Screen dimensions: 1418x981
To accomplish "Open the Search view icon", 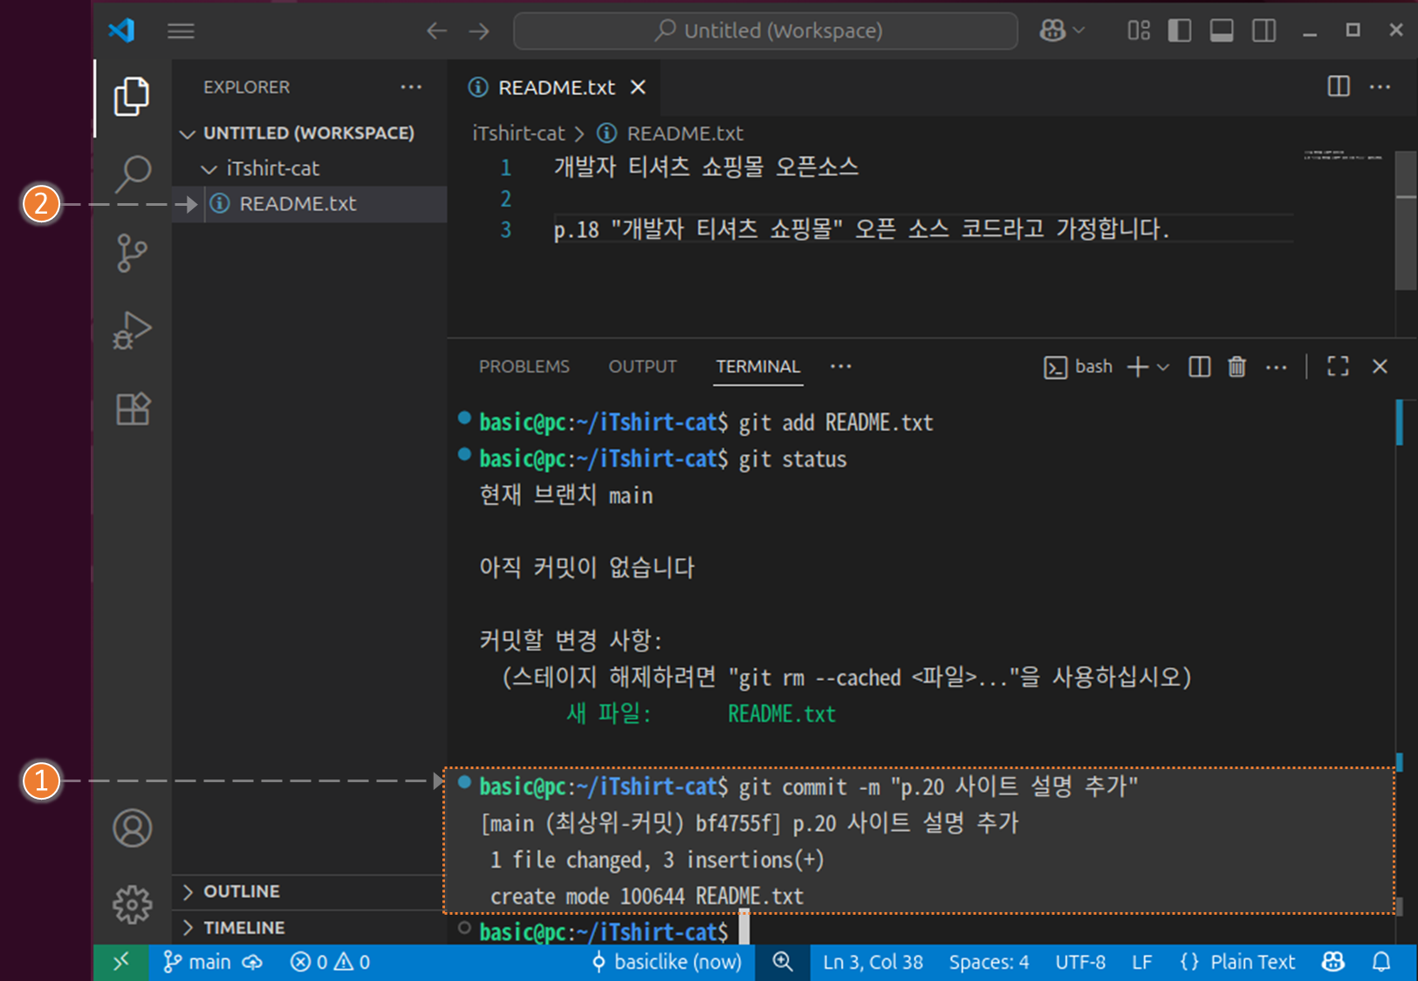I will click(x=133, y=174).
